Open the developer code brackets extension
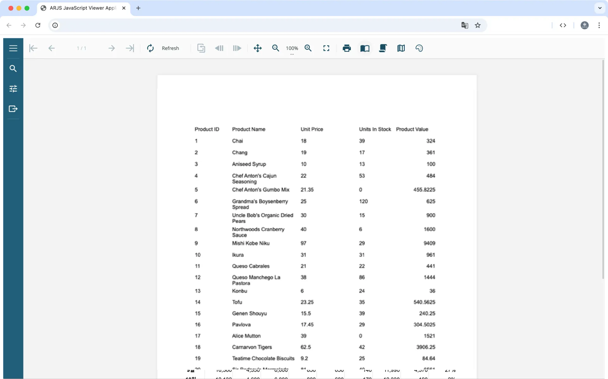608x379 pixels. 563,25
